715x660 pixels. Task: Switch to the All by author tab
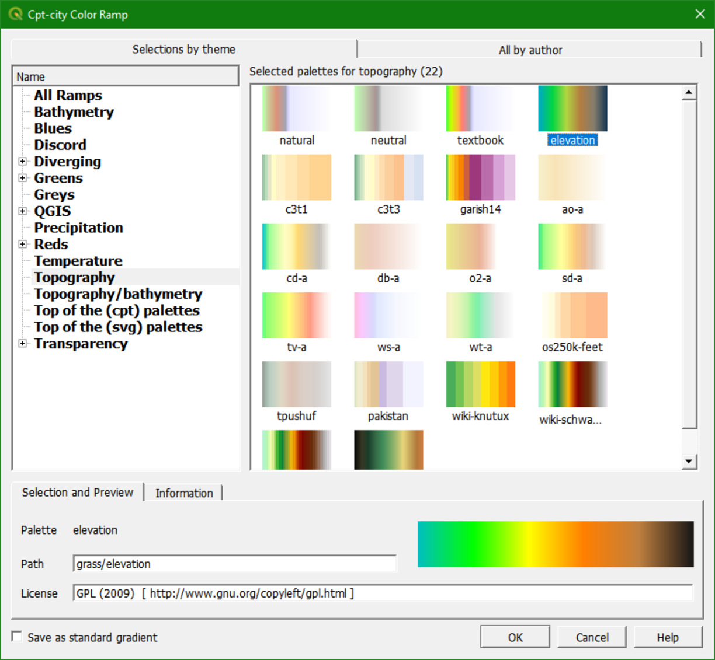pos(530,50)
